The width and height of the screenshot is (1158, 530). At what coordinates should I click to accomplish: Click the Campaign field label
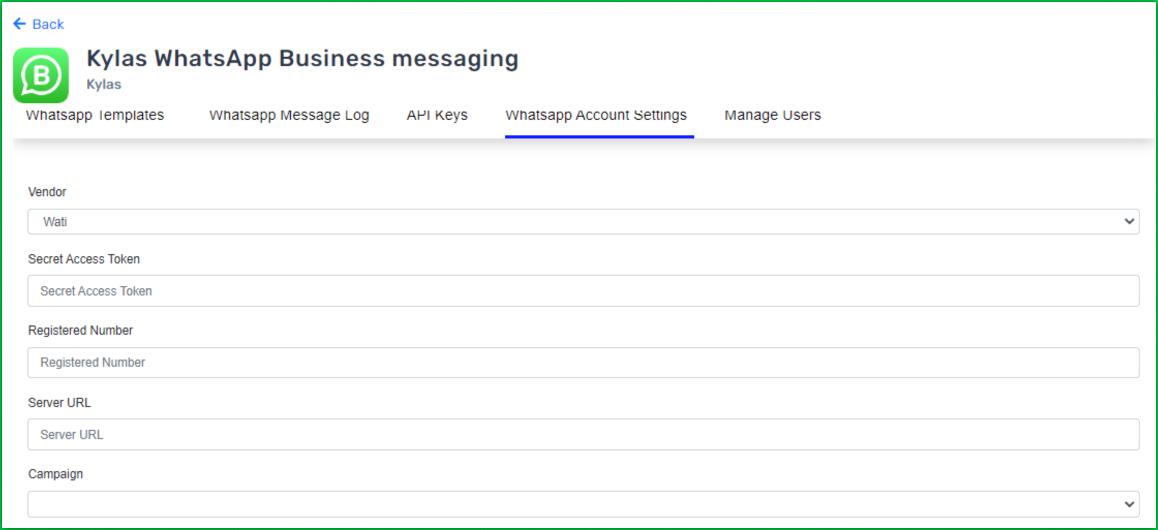click(55, 474)
